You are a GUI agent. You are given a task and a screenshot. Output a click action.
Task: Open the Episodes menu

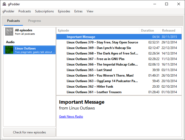point(64,11)
